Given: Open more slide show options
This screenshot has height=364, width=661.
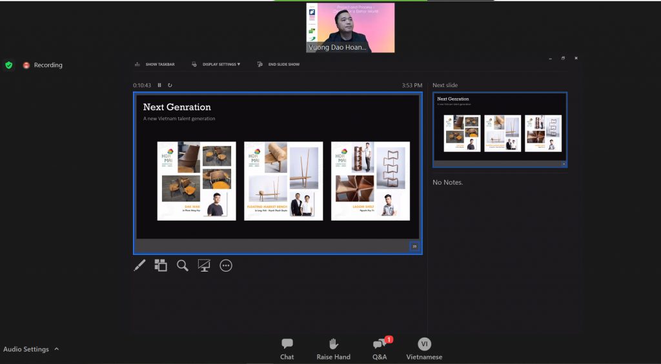Looking at the screenshot, I should pos(226,265).
